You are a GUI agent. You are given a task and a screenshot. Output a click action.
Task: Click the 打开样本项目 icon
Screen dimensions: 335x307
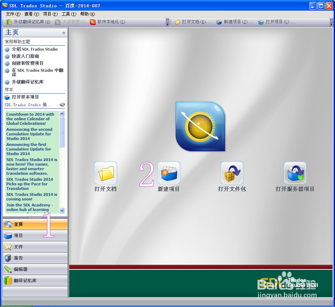tap(7, 97)
